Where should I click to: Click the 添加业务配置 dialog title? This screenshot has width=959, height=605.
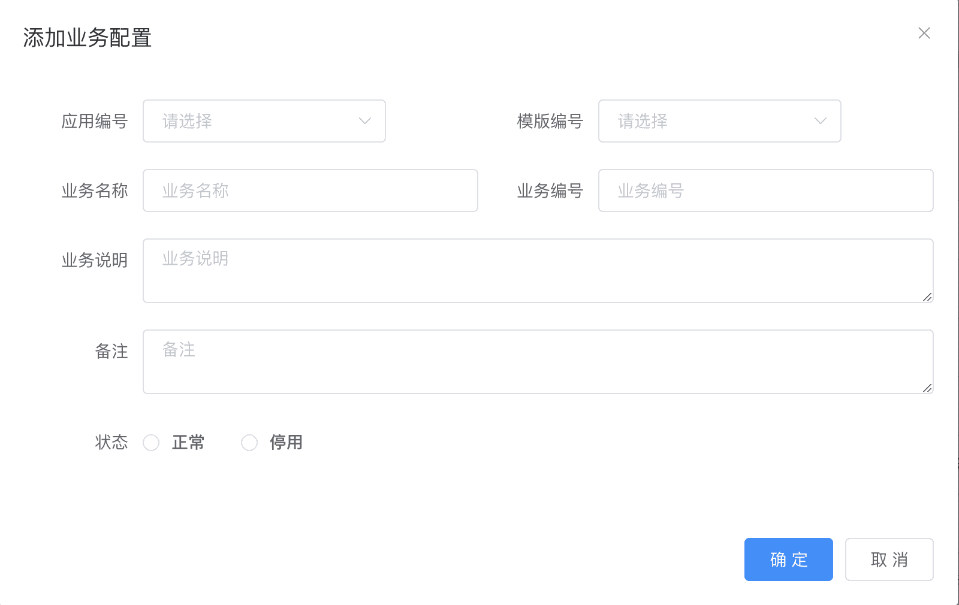tap(88, 38)
